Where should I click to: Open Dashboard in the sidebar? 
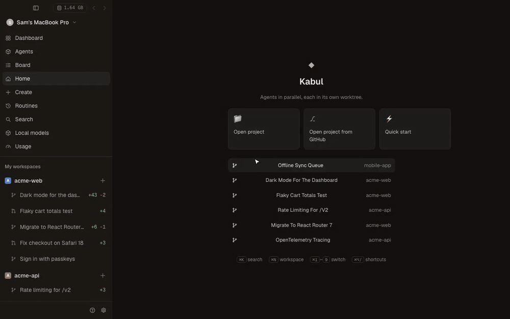56,38
